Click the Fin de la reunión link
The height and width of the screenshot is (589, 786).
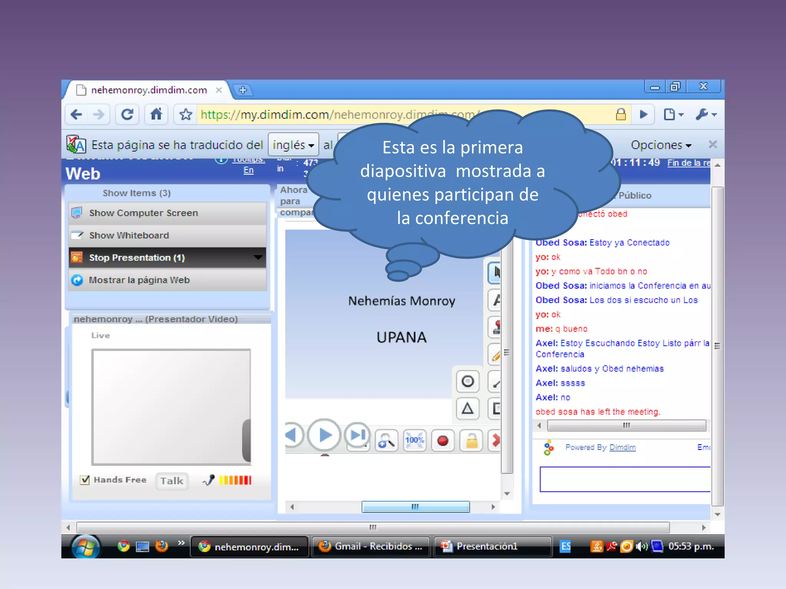(688, 163)
